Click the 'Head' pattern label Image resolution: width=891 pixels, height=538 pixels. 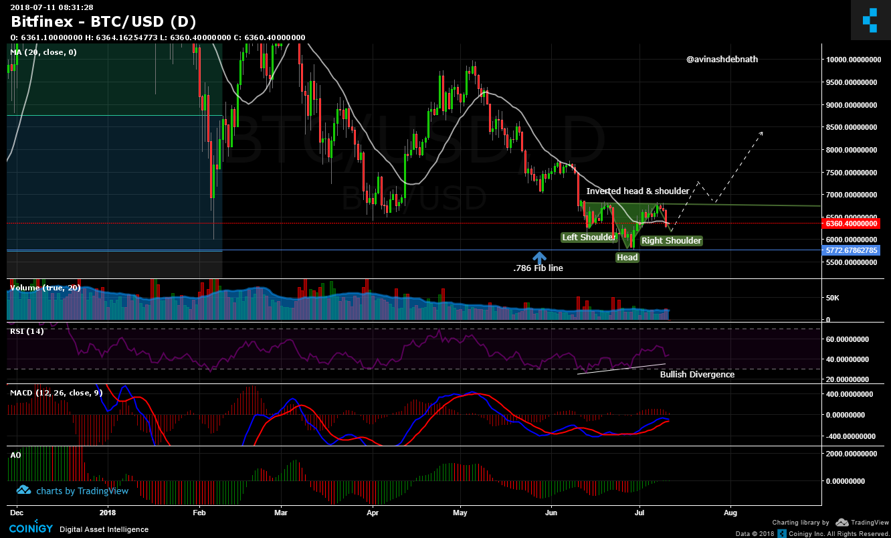pos(627,257)
